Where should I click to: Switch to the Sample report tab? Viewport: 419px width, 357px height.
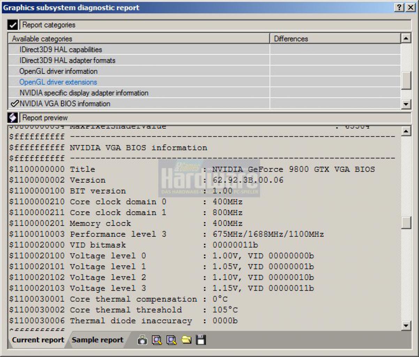point(98,340)
